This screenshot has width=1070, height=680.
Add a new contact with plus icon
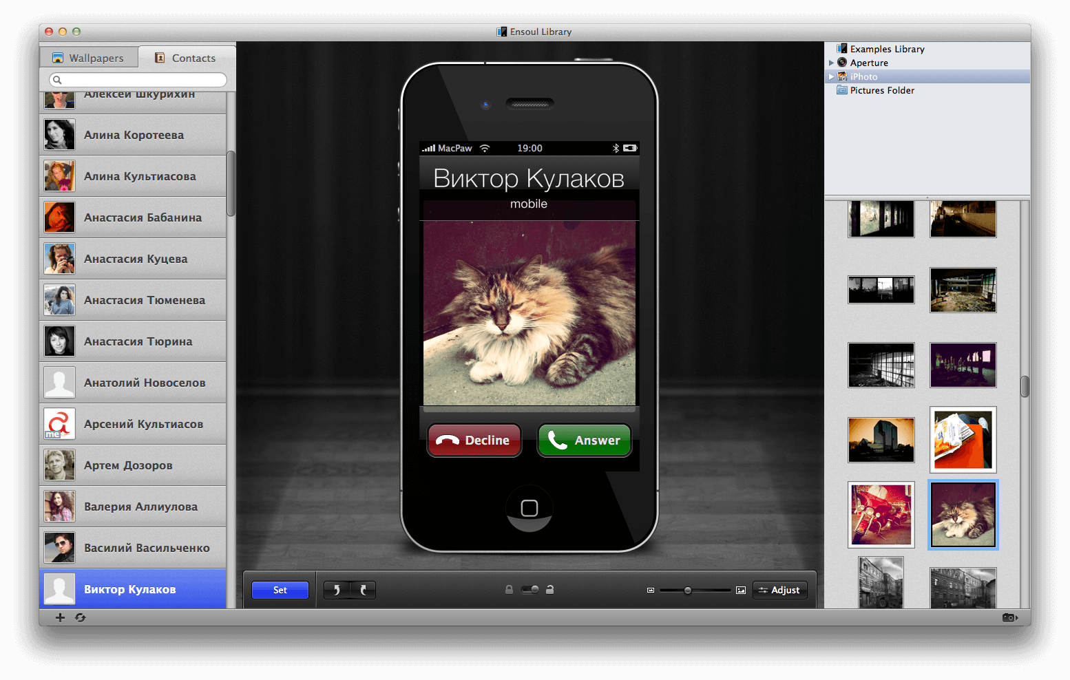[60, 617]
